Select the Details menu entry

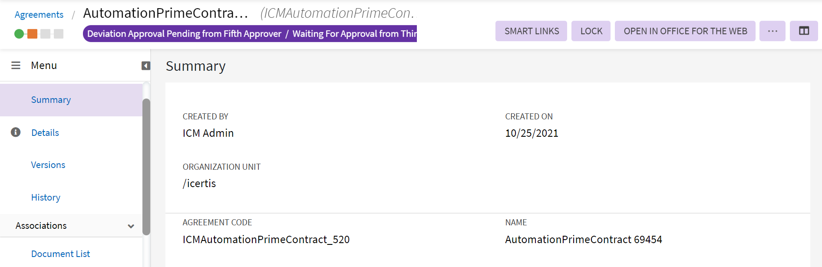pos(45,133)
